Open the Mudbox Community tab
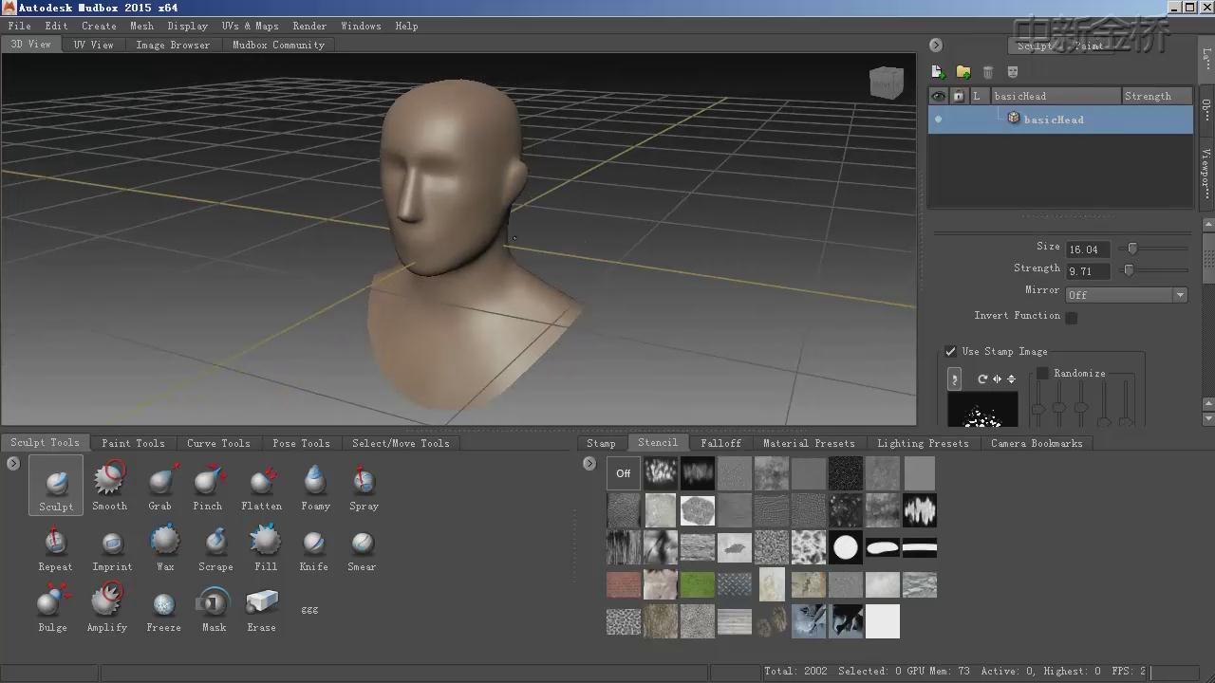The width and height of the screenshot is (1215, 683). click(x=278, y=45)
